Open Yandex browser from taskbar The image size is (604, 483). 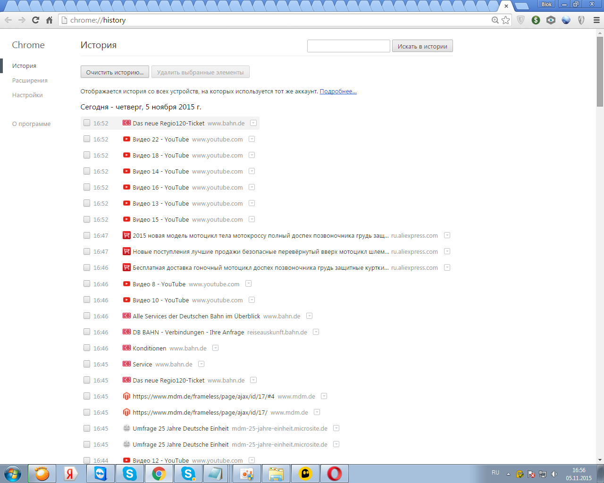(71, 474)
